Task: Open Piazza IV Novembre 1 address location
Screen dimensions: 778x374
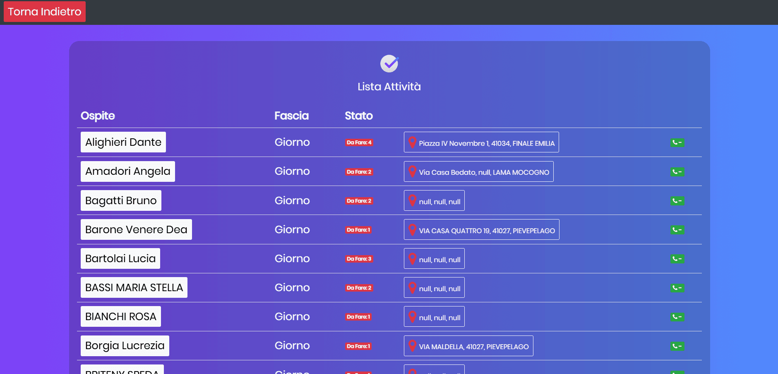Action: point(481,142)
